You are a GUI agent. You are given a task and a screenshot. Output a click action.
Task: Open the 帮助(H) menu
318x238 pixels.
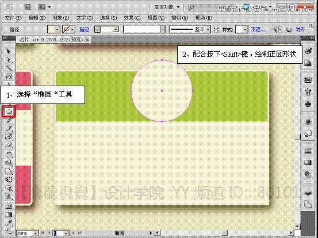204,18
